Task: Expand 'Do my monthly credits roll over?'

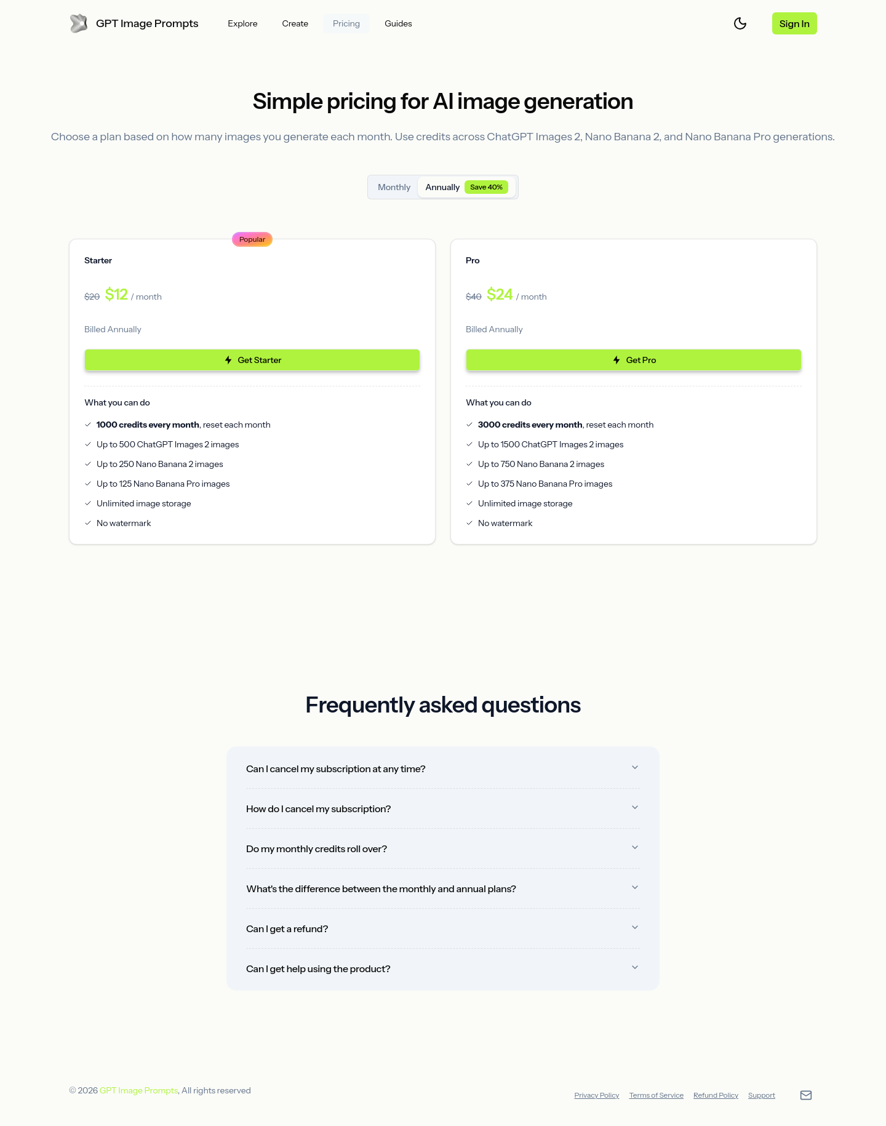Action: click(x=443, y=848)
